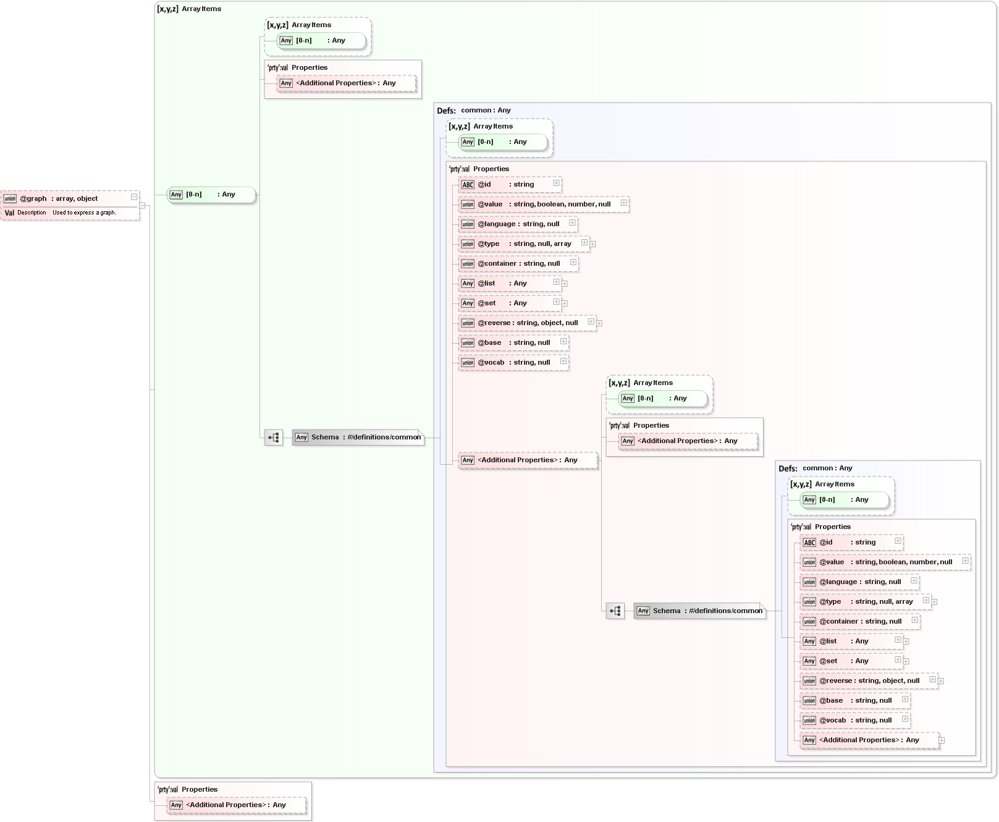The width and height of the screenshot is (999, 822).
Task: Expand the @vocab property with its plus icon
Action: tap(562, 362)
